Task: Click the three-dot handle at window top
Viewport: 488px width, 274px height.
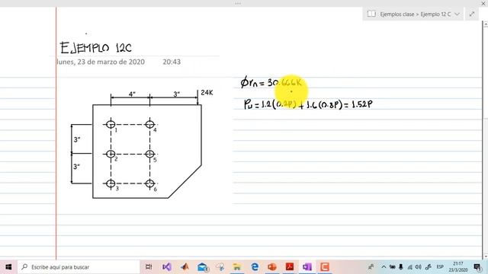Action: coord(238,3)
